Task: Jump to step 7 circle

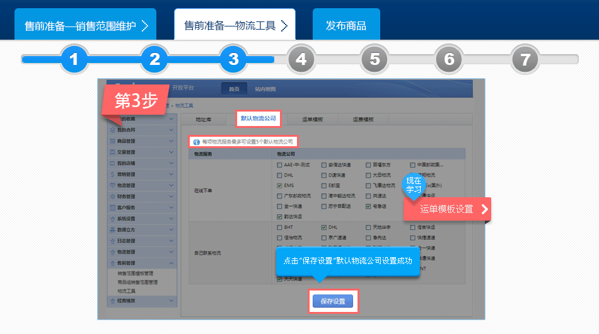Action: tap(525, 59)
